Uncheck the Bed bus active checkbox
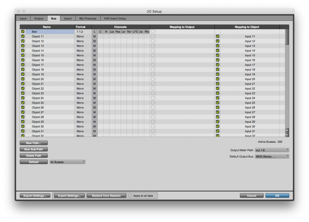The image size is (309, 222). 23,32
